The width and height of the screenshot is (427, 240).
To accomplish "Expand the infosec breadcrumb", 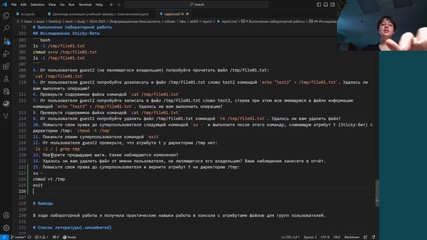I will (170, 21).
